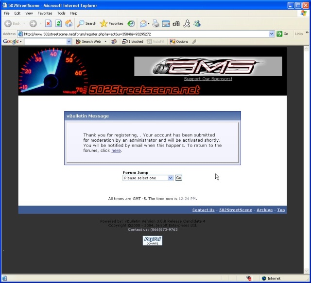This screenshot has width=311, height=283.
Task: Click inside the Address URL field
Action: pos(146,34)
